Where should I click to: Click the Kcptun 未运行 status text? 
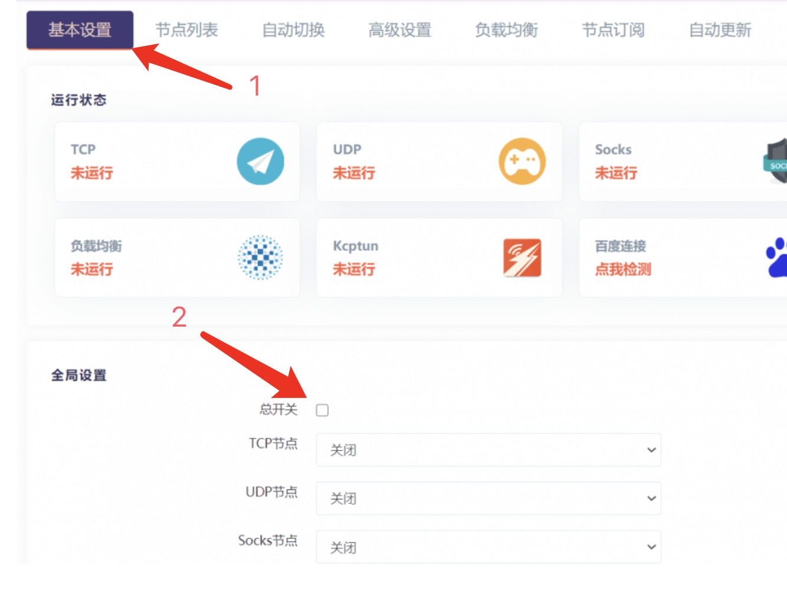(x=353, y=269)
